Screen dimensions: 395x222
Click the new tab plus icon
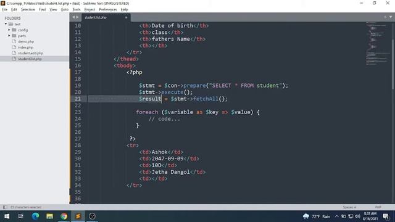(x=385, y=17)
